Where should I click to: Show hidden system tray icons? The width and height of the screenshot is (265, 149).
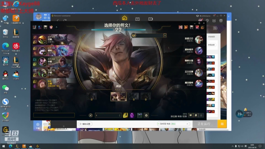coord(233,146)
